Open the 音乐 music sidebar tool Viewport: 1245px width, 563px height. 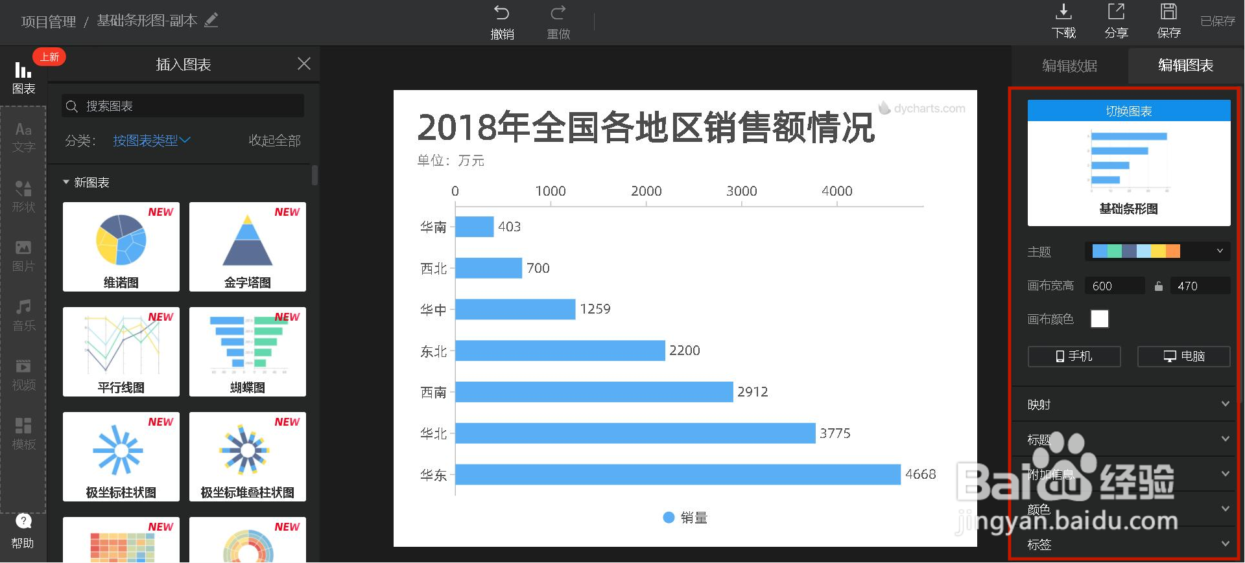click(23, 315)
